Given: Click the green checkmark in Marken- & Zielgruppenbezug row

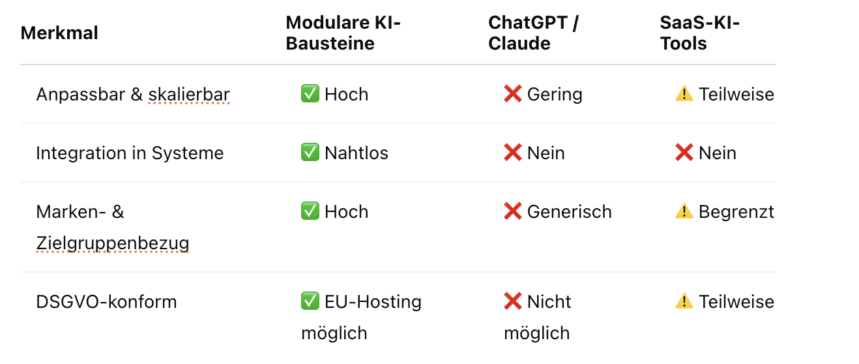Looking at the screenshot, I should pos(310,211).
